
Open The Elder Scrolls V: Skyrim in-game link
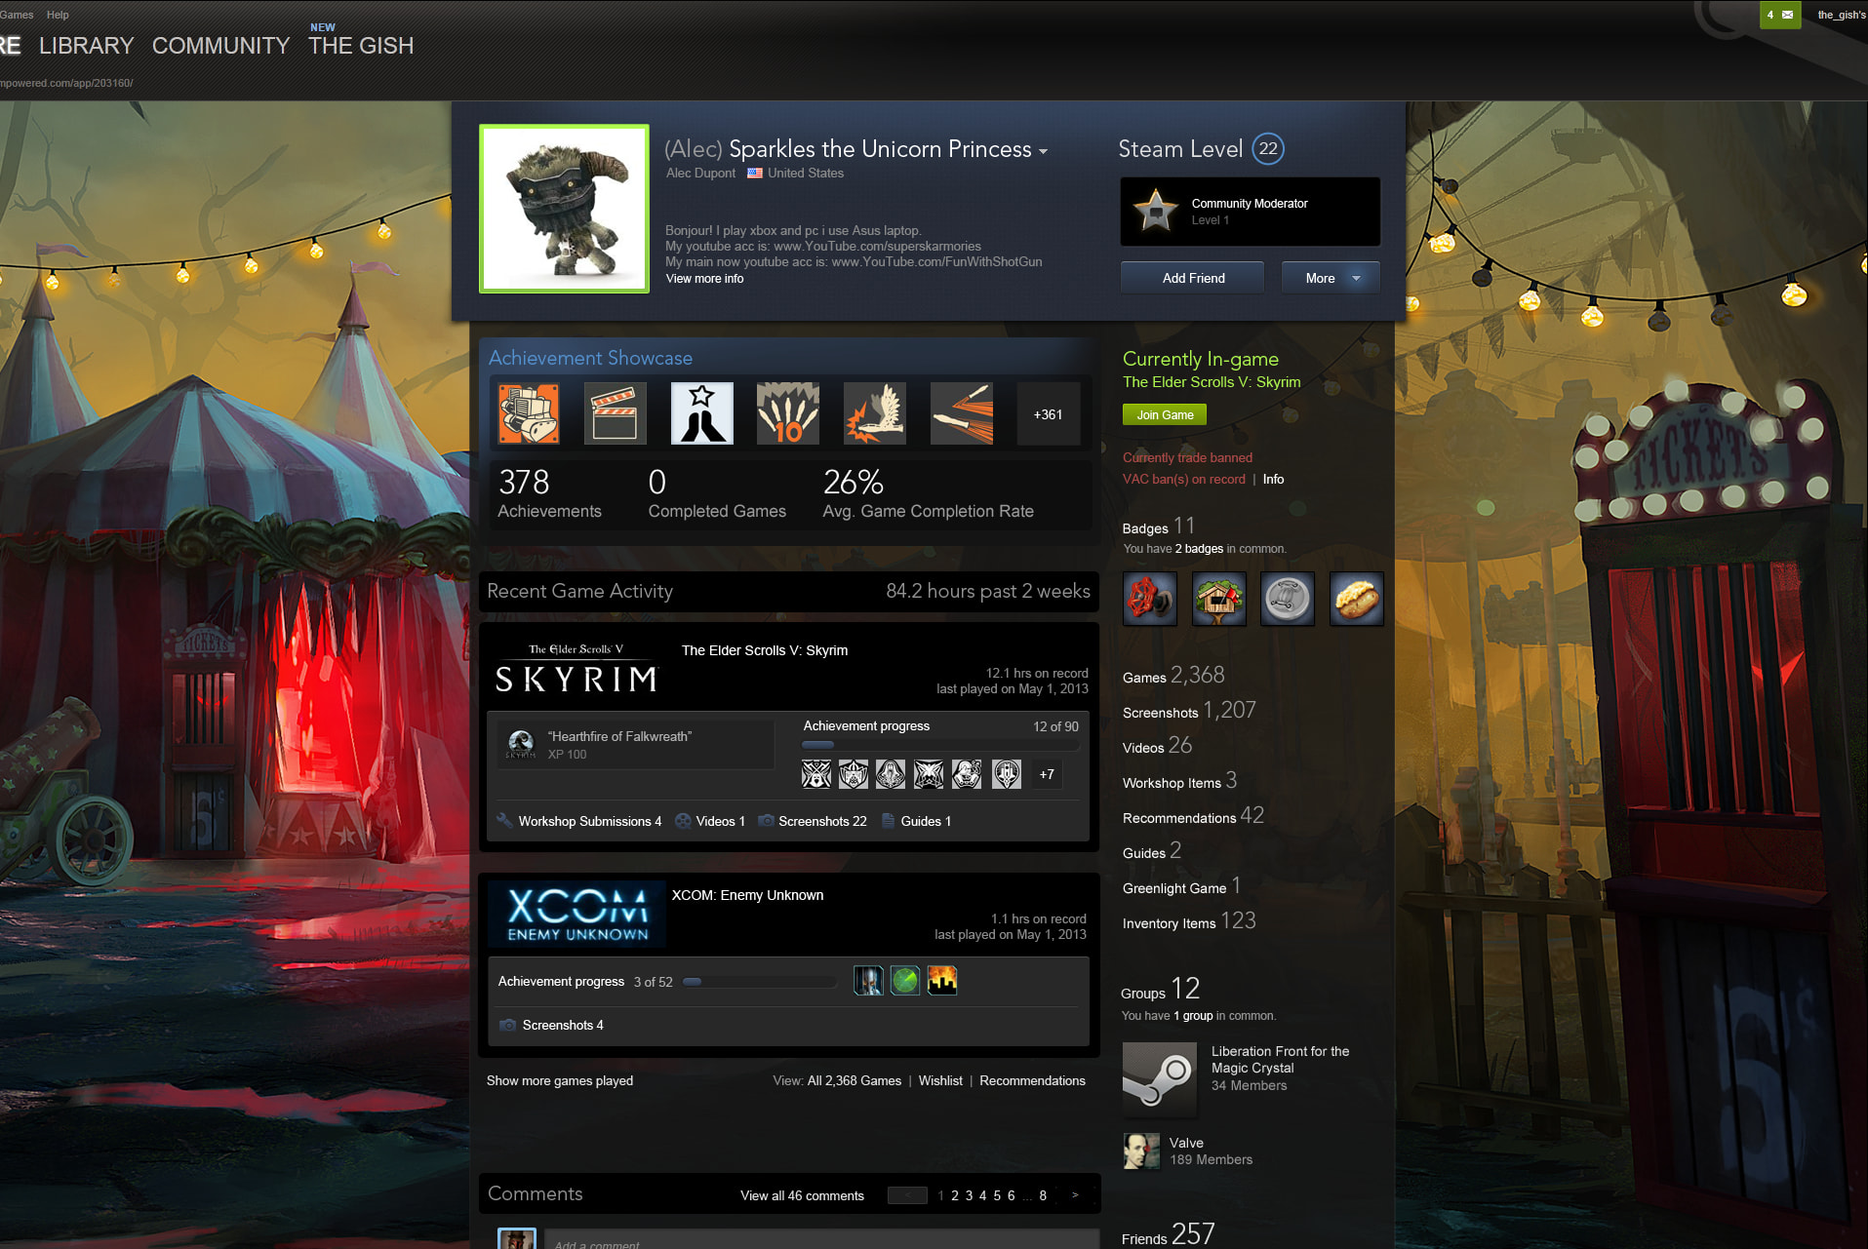[1212, 382]
